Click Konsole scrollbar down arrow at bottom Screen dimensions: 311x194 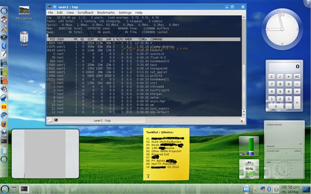point(244,114)
